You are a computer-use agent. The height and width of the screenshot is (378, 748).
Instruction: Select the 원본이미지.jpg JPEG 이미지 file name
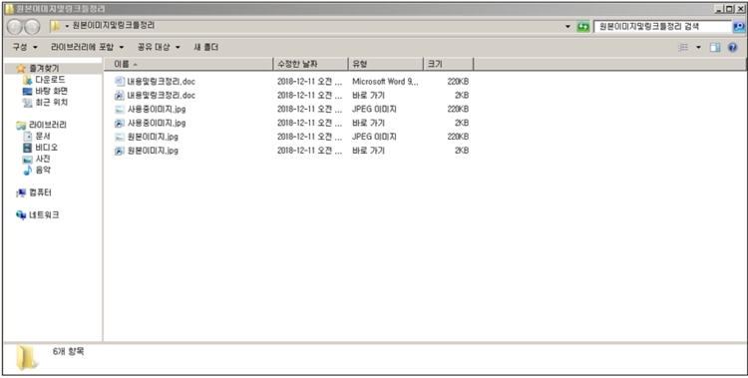coord(153,137)
